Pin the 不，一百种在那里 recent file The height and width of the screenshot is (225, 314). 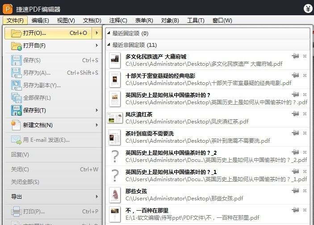(x=295, y=210)
